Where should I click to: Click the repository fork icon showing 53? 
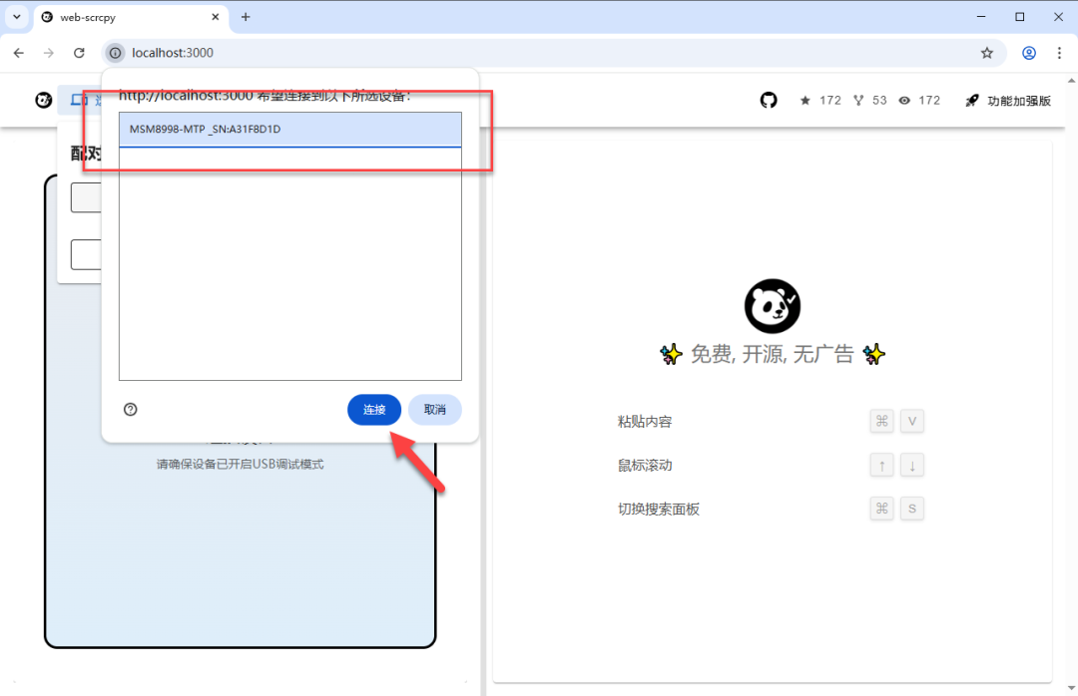856,100
